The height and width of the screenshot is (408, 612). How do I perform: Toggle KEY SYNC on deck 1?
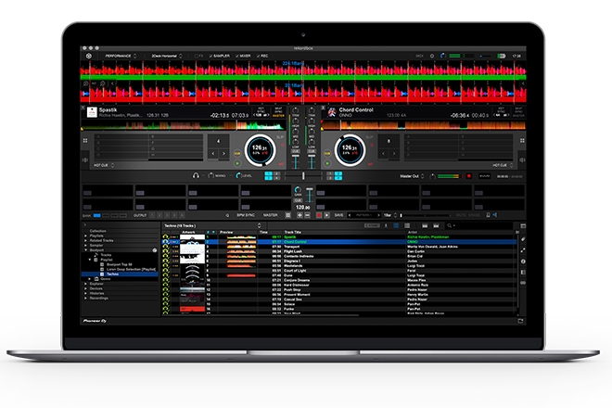point(261,112)
